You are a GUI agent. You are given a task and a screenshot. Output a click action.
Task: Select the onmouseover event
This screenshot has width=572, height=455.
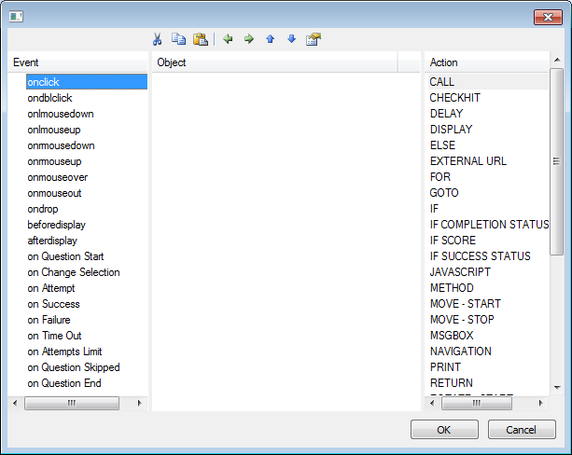57,177
